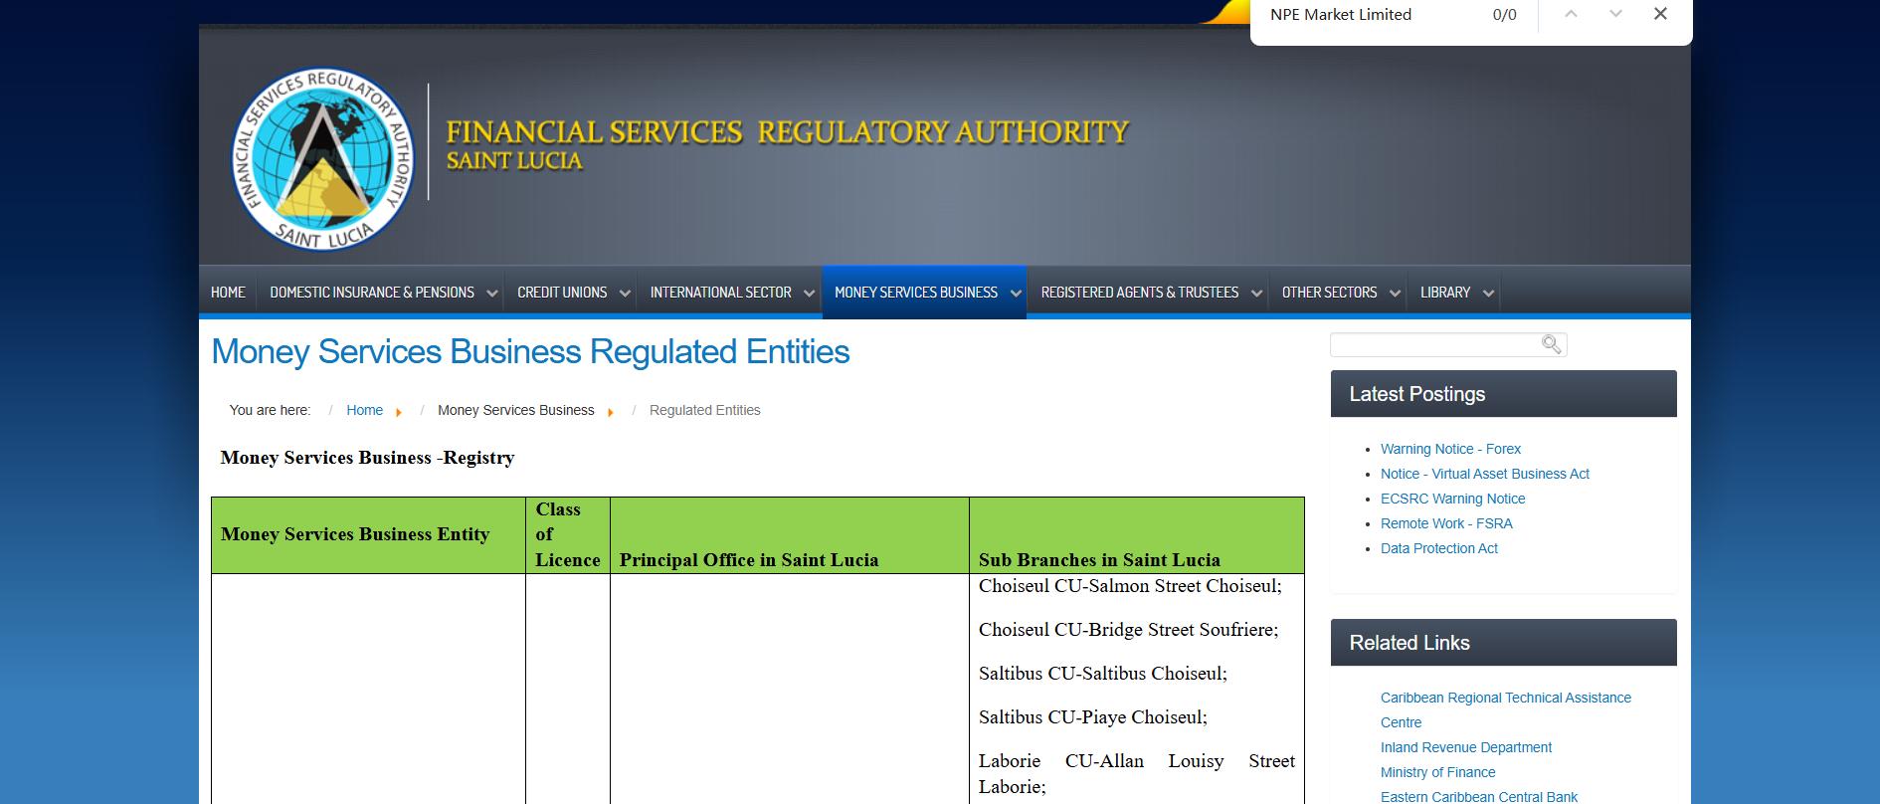Image resolution: width=1880 pixels, height=804 pixels.
Task: Select Saltibus CU-Piaye Choiseul entry
Action: tap(1092, 717)
